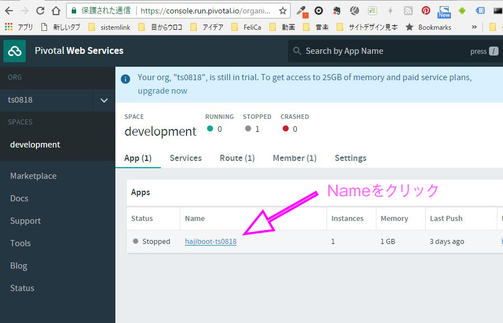This screenshot has height=323, width=503.
Task: Open the 新しいタブ bookmark
Action: [61, 27]
